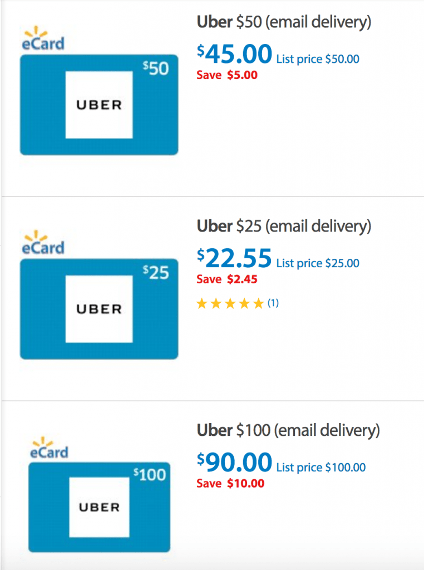The image size is (424, 570).
Task: Click the Save $10.00 label
Action: coord(230,484)
